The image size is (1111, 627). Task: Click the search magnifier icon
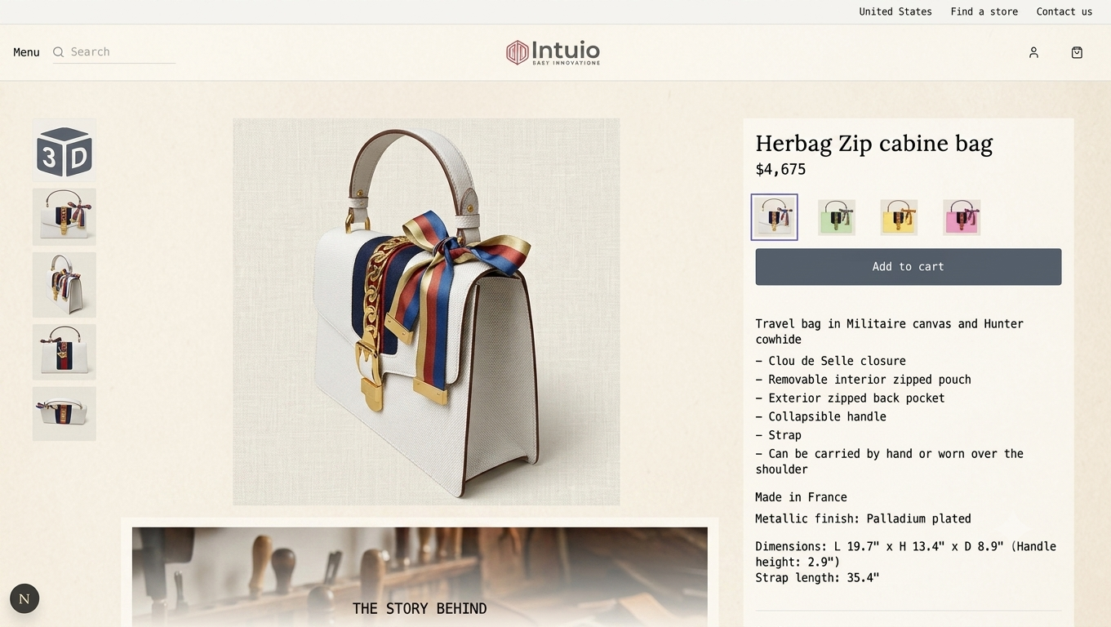click(x=59, y=52)
